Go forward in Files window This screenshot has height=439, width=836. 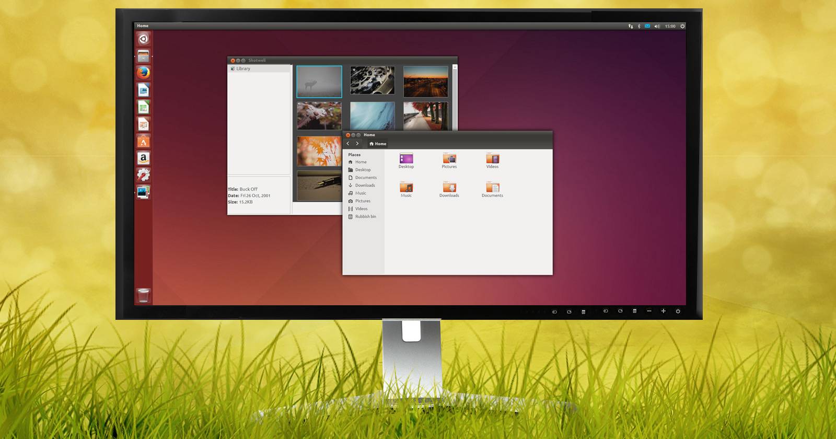[x=357, y=143]
